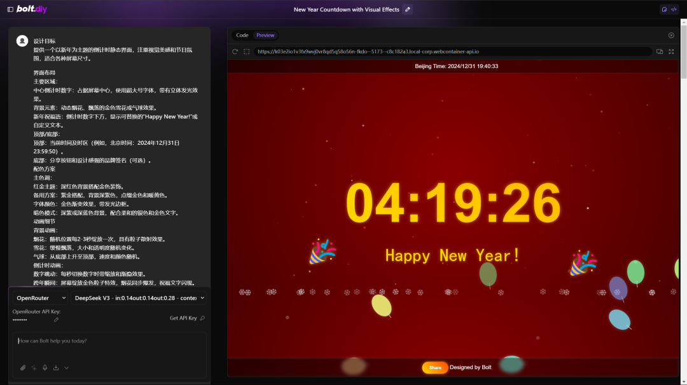This screenshot has width=687, height=385.
Task: Select the preview URL address field
Action: [x=452, y=51]
